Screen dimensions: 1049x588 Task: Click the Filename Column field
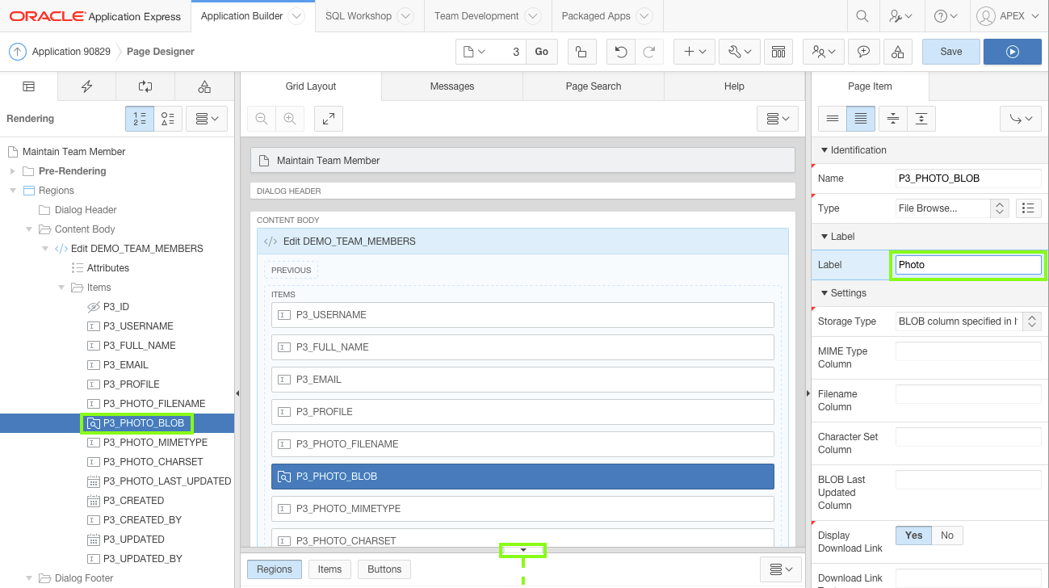tap(968, 394)
